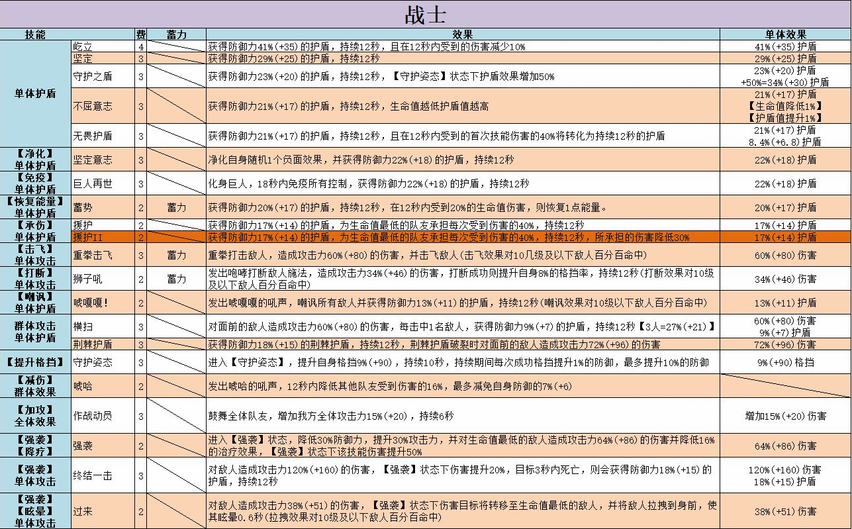Click the single-target cell 9%(+90)格挡
852x529 pixels.
pyautogui.click(x=786, y=362)
